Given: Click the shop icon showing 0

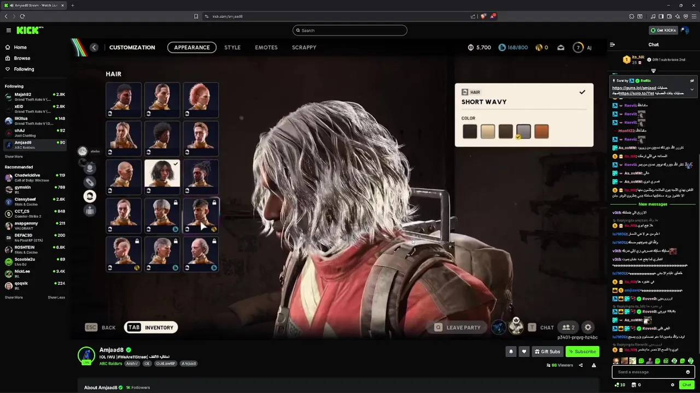Looking at the screenshot, I should coord(636,385).
